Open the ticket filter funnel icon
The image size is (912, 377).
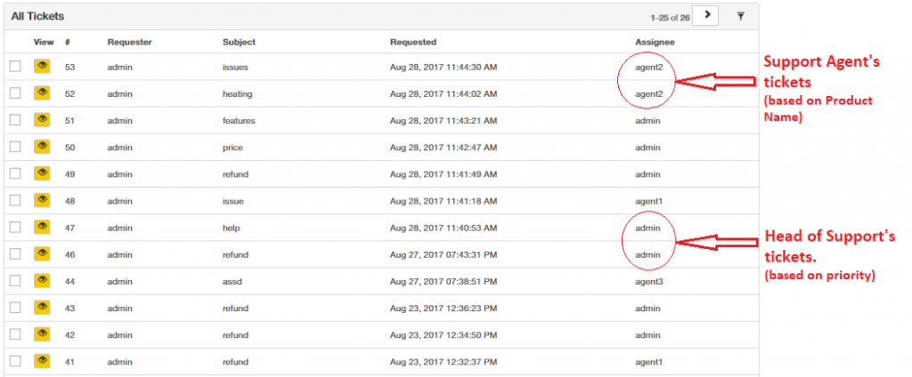[740, 16]
